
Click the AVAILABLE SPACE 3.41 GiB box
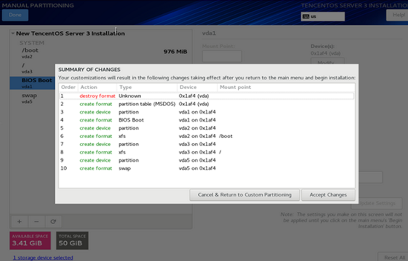tap(30, 241)
